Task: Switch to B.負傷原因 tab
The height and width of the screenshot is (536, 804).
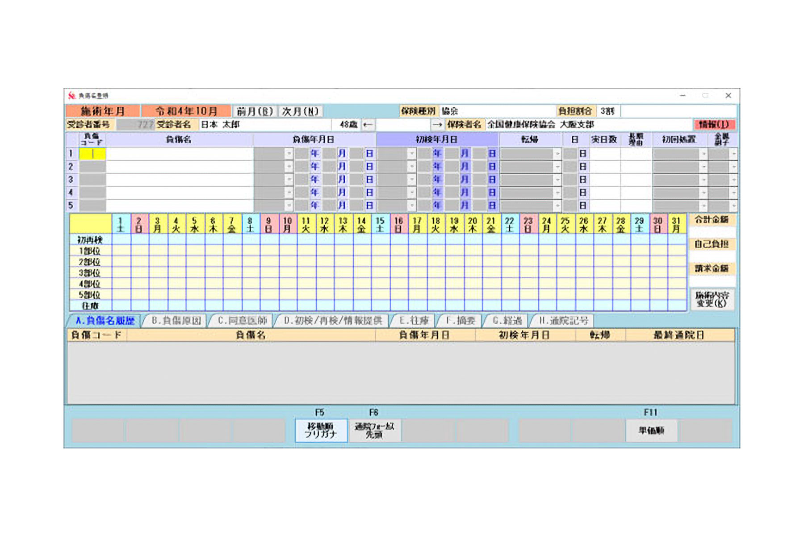Action: (x=176, y=321)
